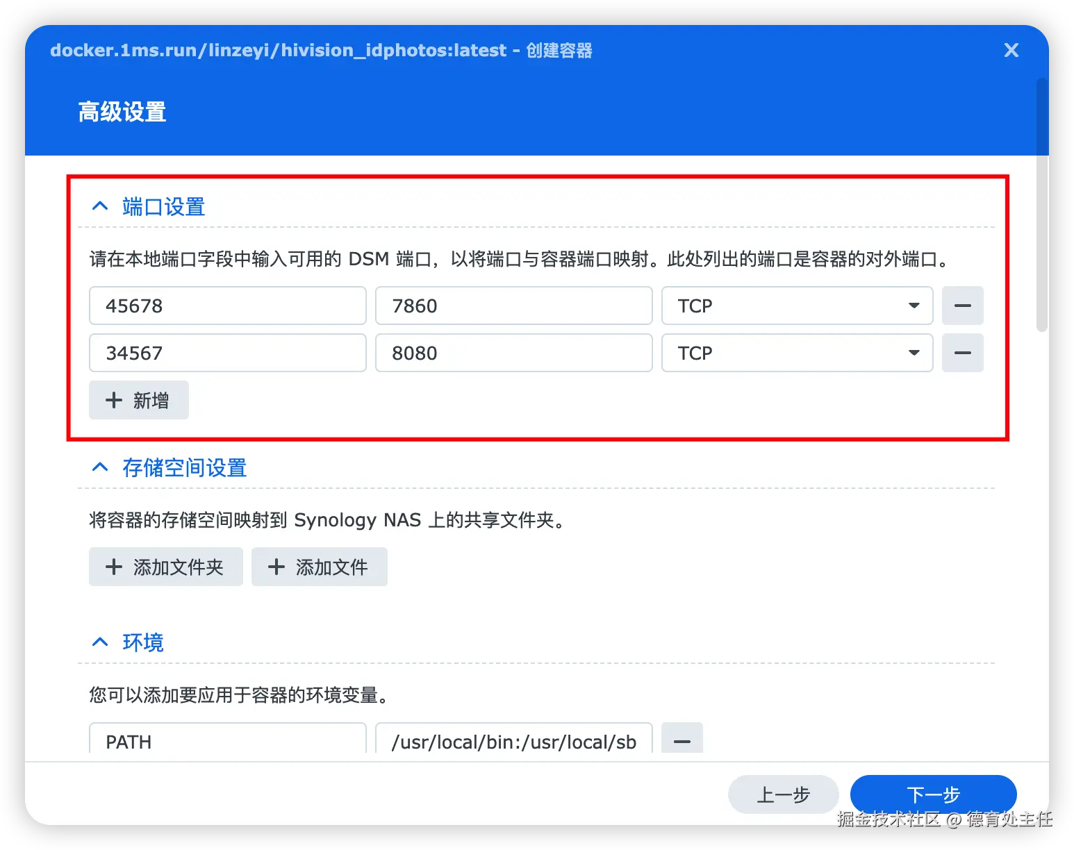
Task: Click the port mapping description text
Action: click(520, 259)
